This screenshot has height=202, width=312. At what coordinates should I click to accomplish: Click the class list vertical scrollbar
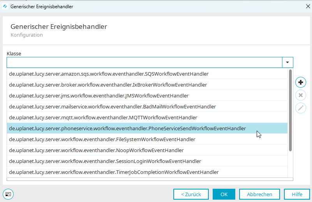pos(290,110)
